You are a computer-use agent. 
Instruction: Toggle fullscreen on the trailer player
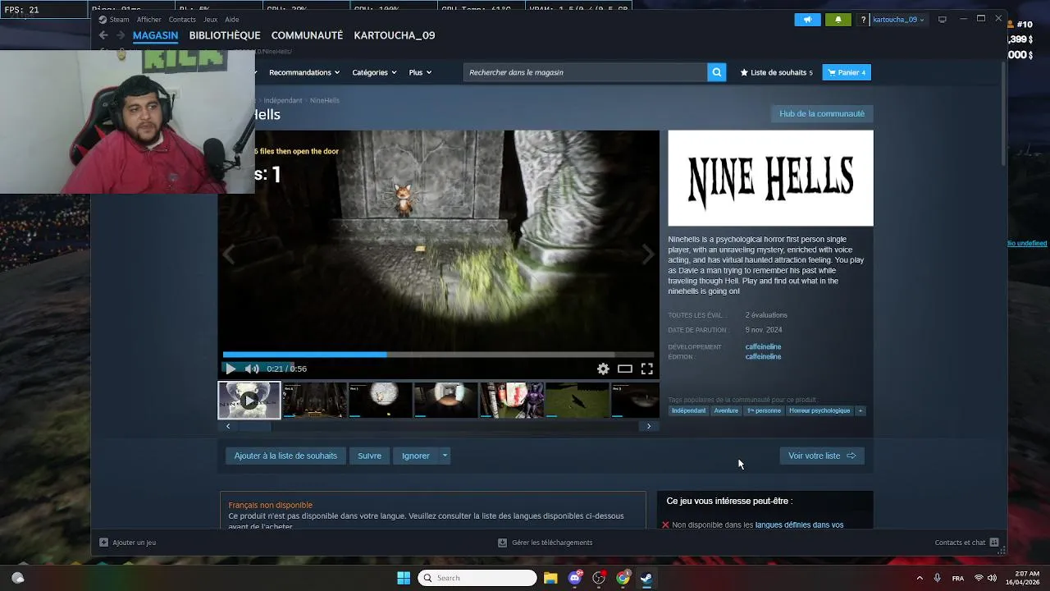tap(647, 369)
